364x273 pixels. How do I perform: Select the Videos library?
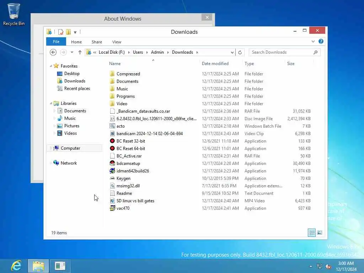[71, 133]
